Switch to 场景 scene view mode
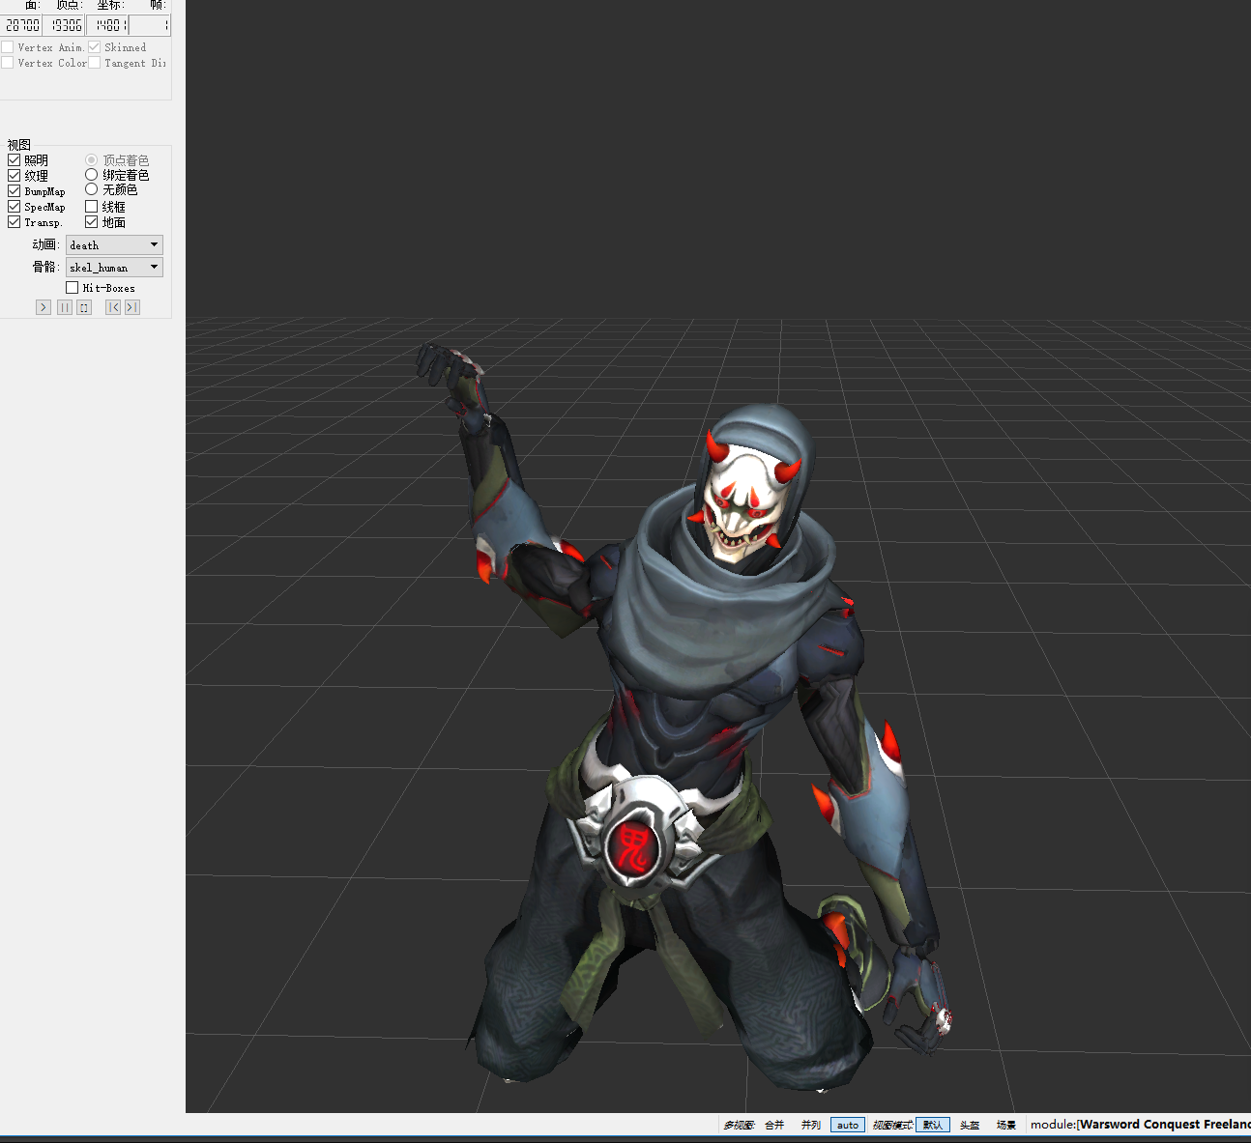 [x=1006, y=1125]
